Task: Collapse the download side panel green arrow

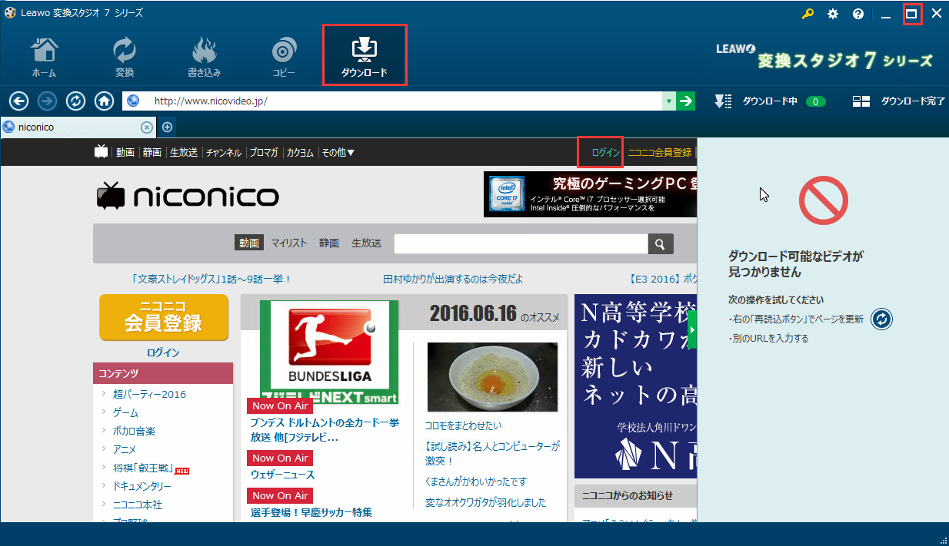Action: pyautogui.click(x=692, y=329)
